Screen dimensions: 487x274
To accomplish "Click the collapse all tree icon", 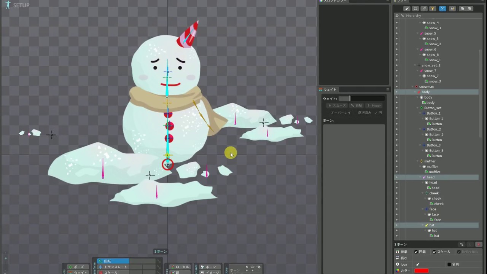I will point(470,9).
